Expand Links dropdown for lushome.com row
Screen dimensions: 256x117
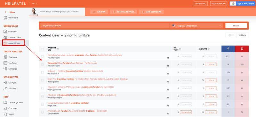pos(211,112)
